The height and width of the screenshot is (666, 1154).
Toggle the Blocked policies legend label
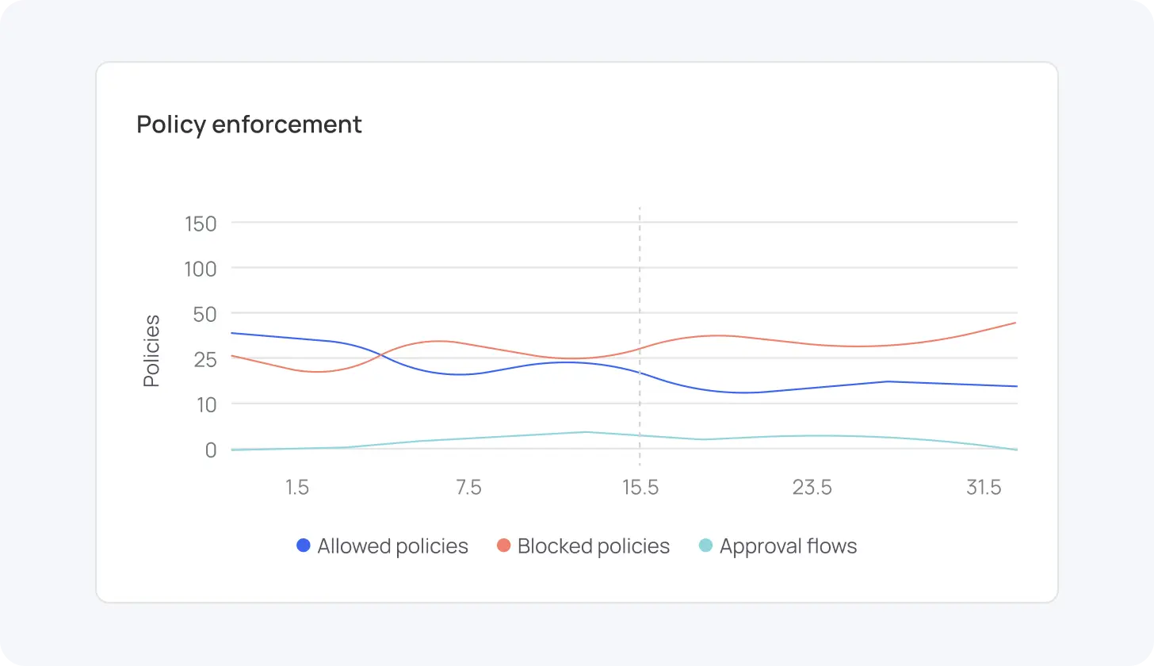point(593,546)
